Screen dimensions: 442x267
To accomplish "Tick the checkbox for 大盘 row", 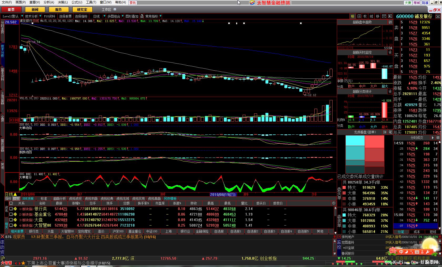I will 11,220.
